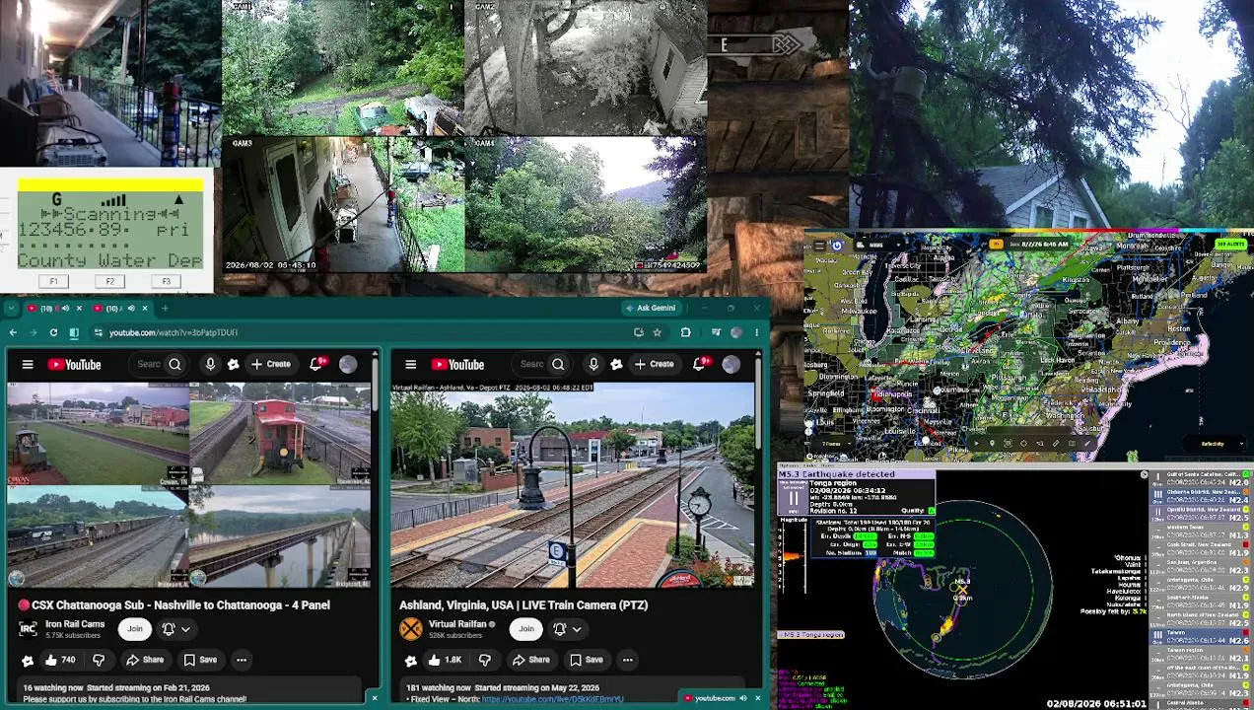Click left YouTube search input field

click(x=149, y=365)
